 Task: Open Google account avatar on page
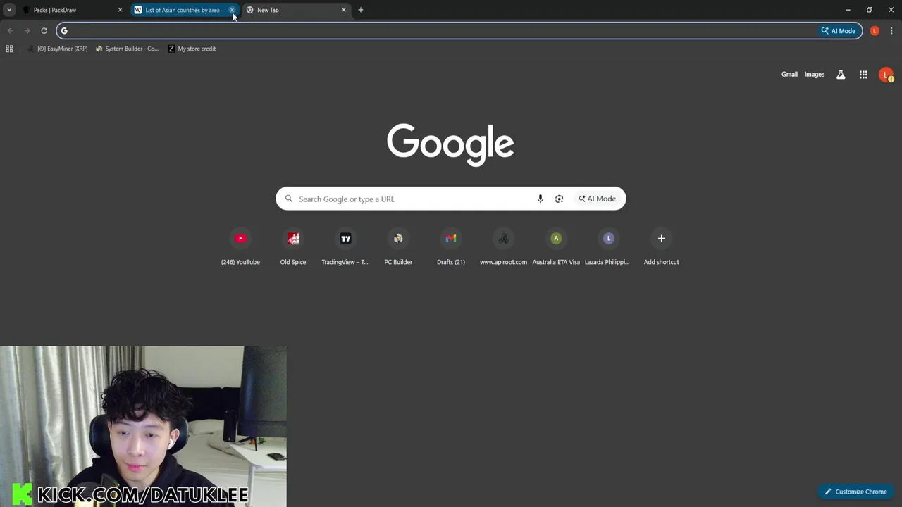[x=886, y=74]
